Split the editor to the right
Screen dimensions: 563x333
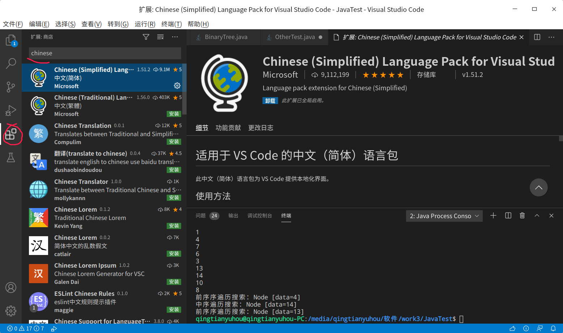(x=537, y=37)
